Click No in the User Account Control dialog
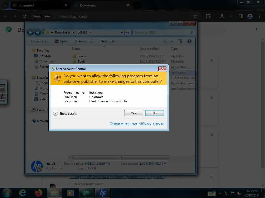This screenshot has height=198, width=265. (154, 113)
